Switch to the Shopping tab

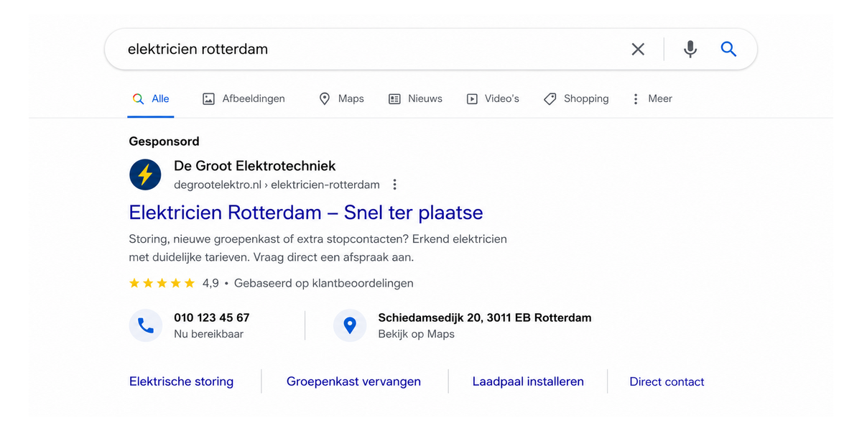click(x=576, y=99)
